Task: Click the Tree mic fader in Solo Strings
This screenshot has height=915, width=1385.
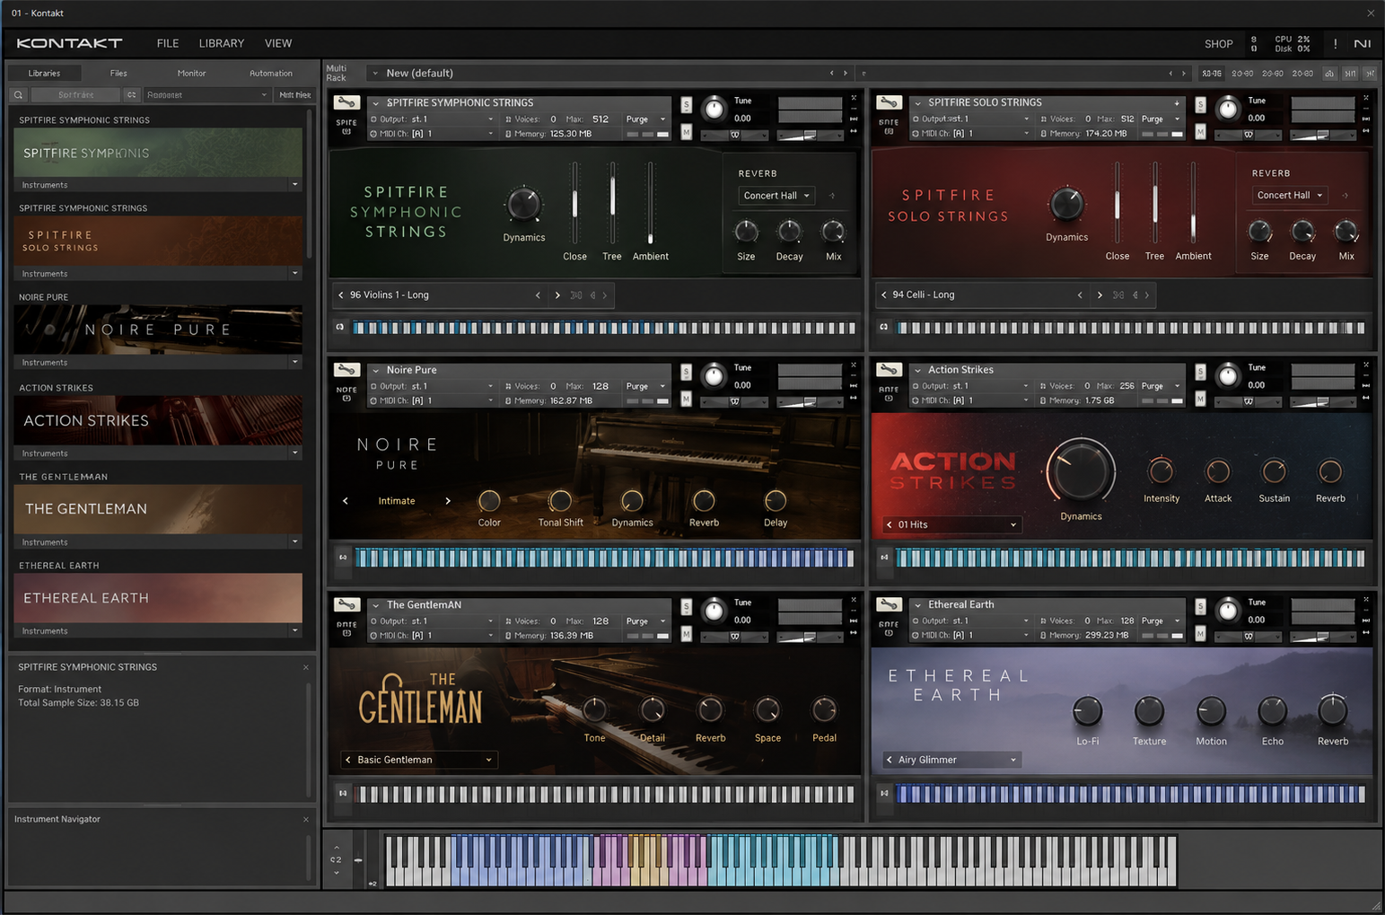Action: 1155,203
